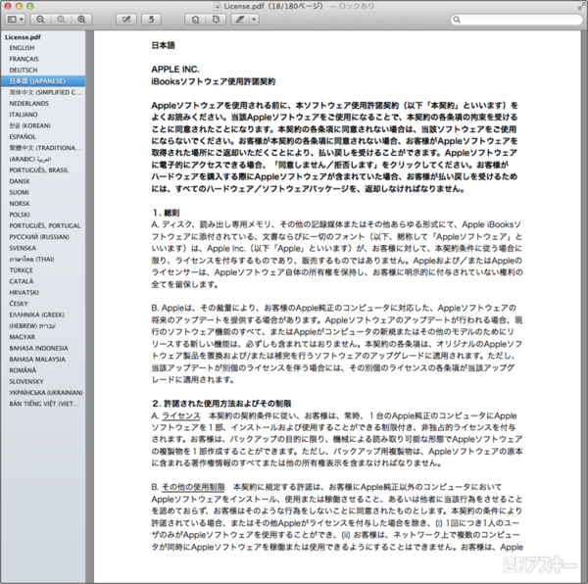Open the HEBREW outline entry
The height and width of the screenshot is (584, 588).
tap(32, 325)
